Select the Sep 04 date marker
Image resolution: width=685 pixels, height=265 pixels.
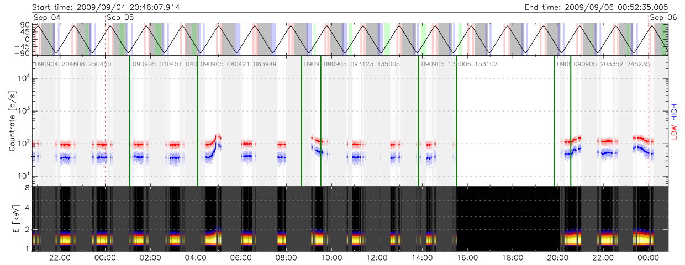47,18
